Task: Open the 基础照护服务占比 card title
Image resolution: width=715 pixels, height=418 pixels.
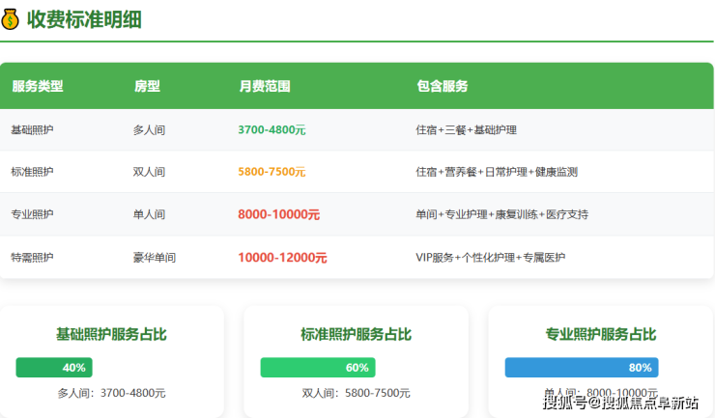Action: (x=111, y=335)
